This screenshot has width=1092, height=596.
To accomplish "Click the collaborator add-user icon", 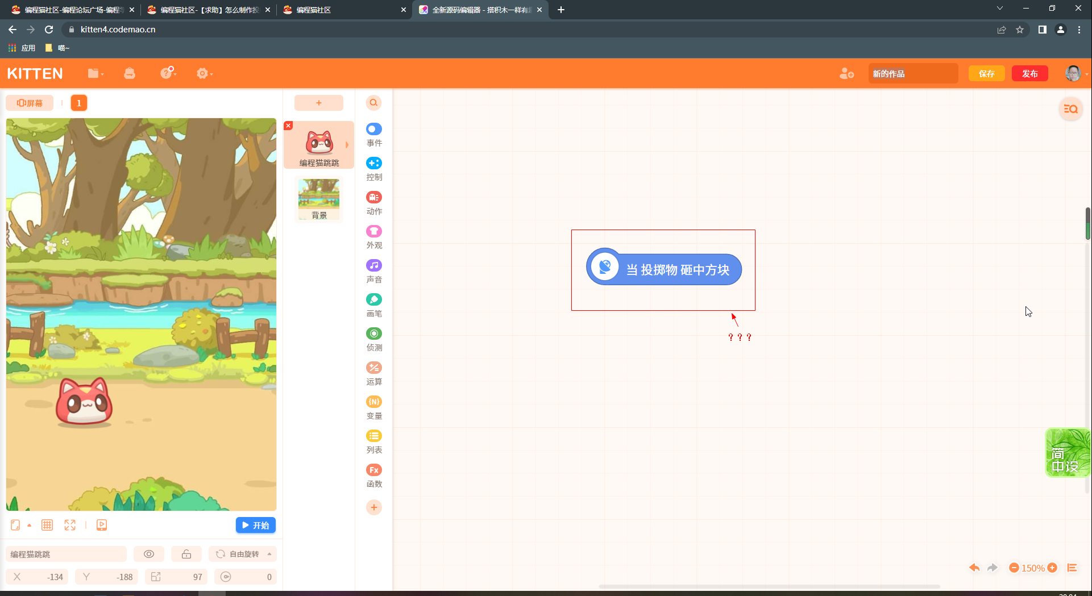I will (846, 73).
